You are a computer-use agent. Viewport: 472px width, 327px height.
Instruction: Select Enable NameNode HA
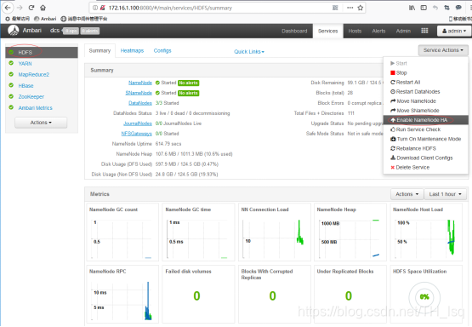(x=425, y=120)
